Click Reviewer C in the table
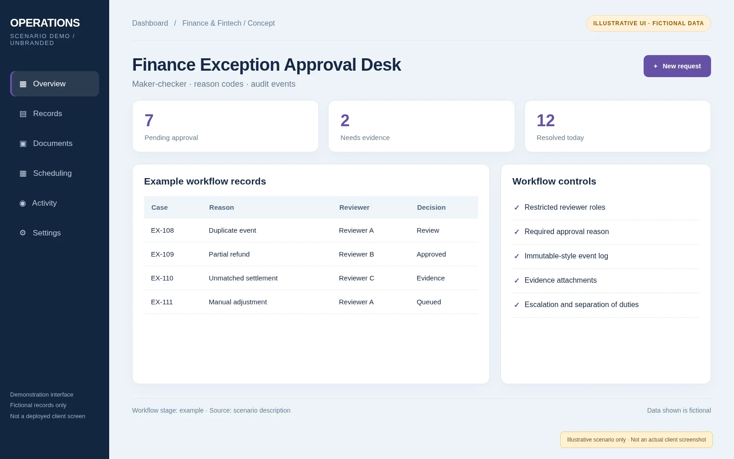734x459 pixels. tap(356, 278)
